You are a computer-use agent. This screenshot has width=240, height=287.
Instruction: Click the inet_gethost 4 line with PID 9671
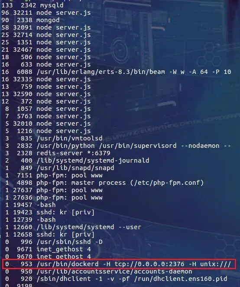coord(48,249)
